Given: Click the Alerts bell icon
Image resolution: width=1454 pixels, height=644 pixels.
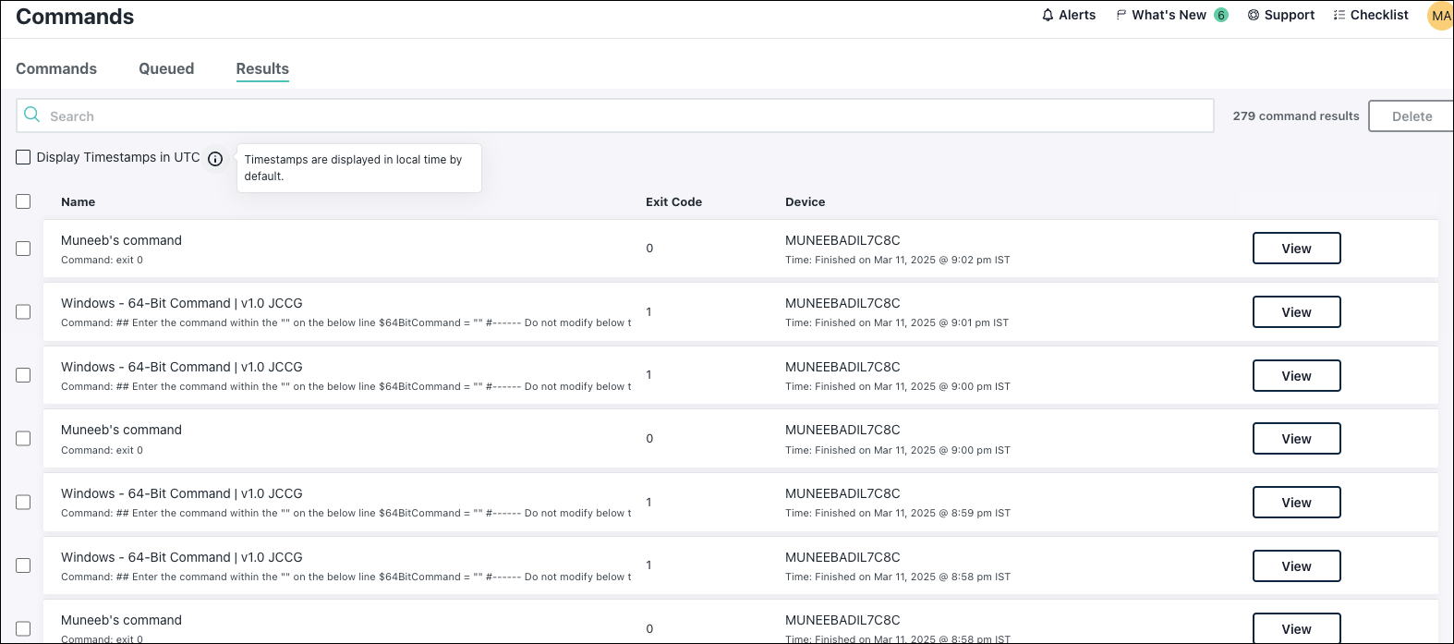Looking at the screenshot, I should [x=1048, y=15].
